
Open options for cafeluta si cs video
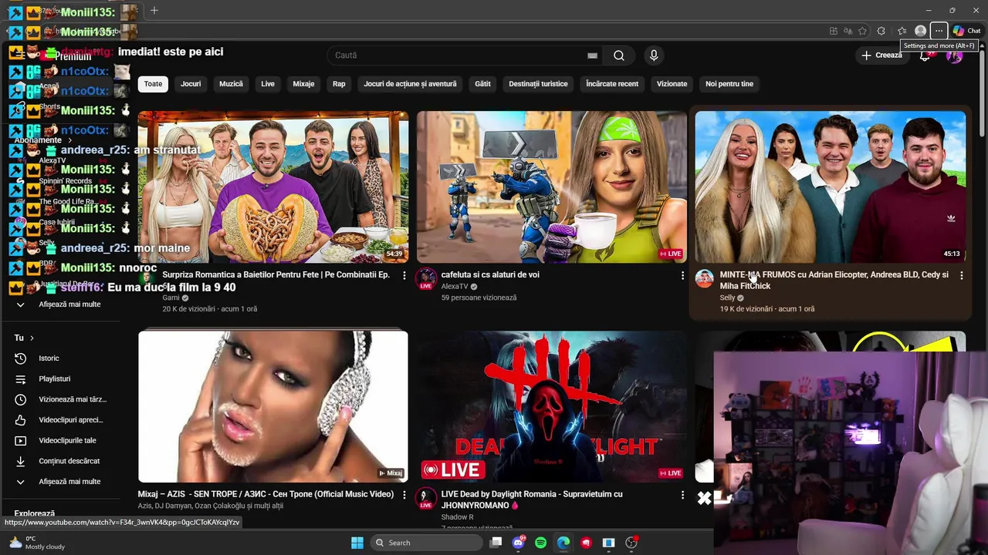pos(682,275)
